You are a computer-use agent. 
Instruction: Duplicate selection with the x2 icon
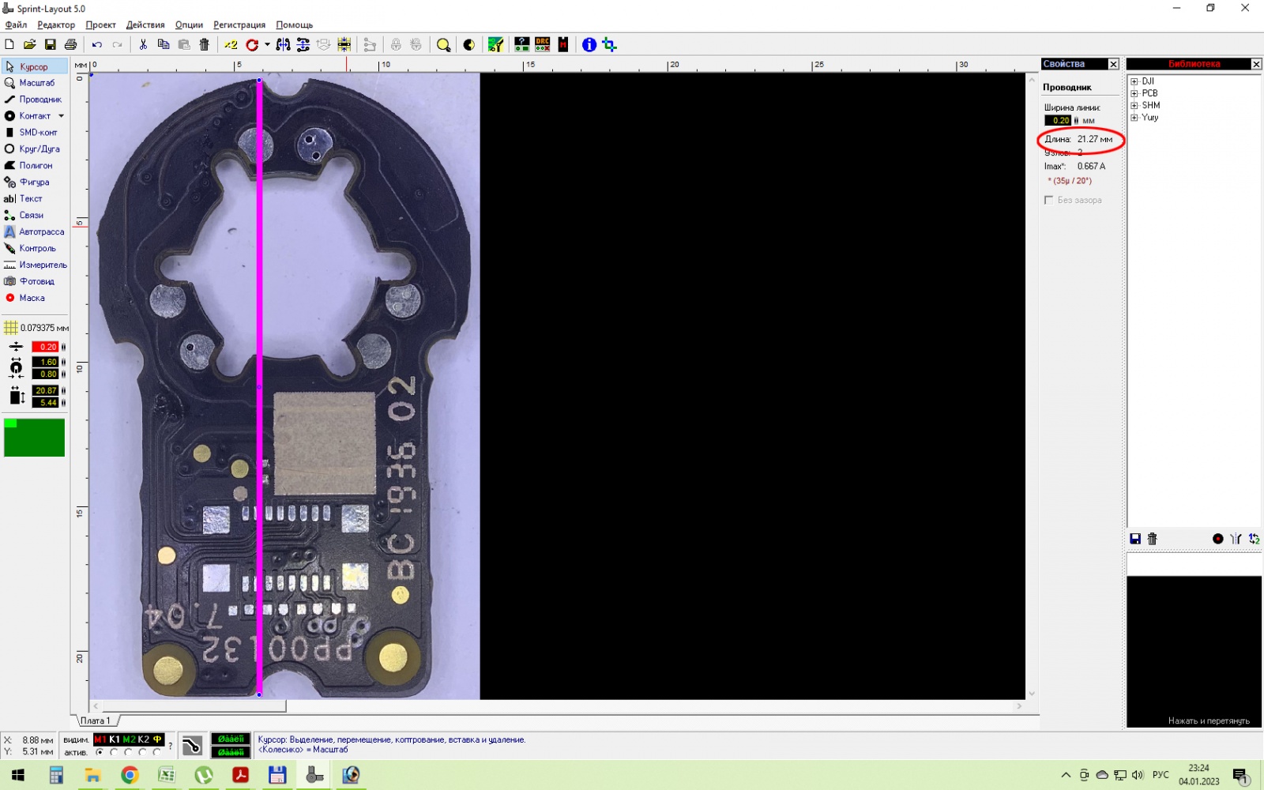[231, 45]
